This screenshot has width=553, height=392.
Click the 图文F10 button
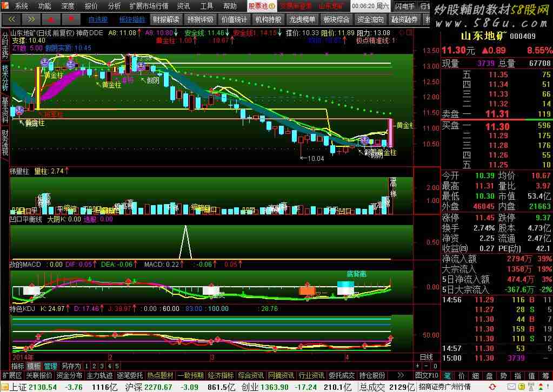[427, 375]
